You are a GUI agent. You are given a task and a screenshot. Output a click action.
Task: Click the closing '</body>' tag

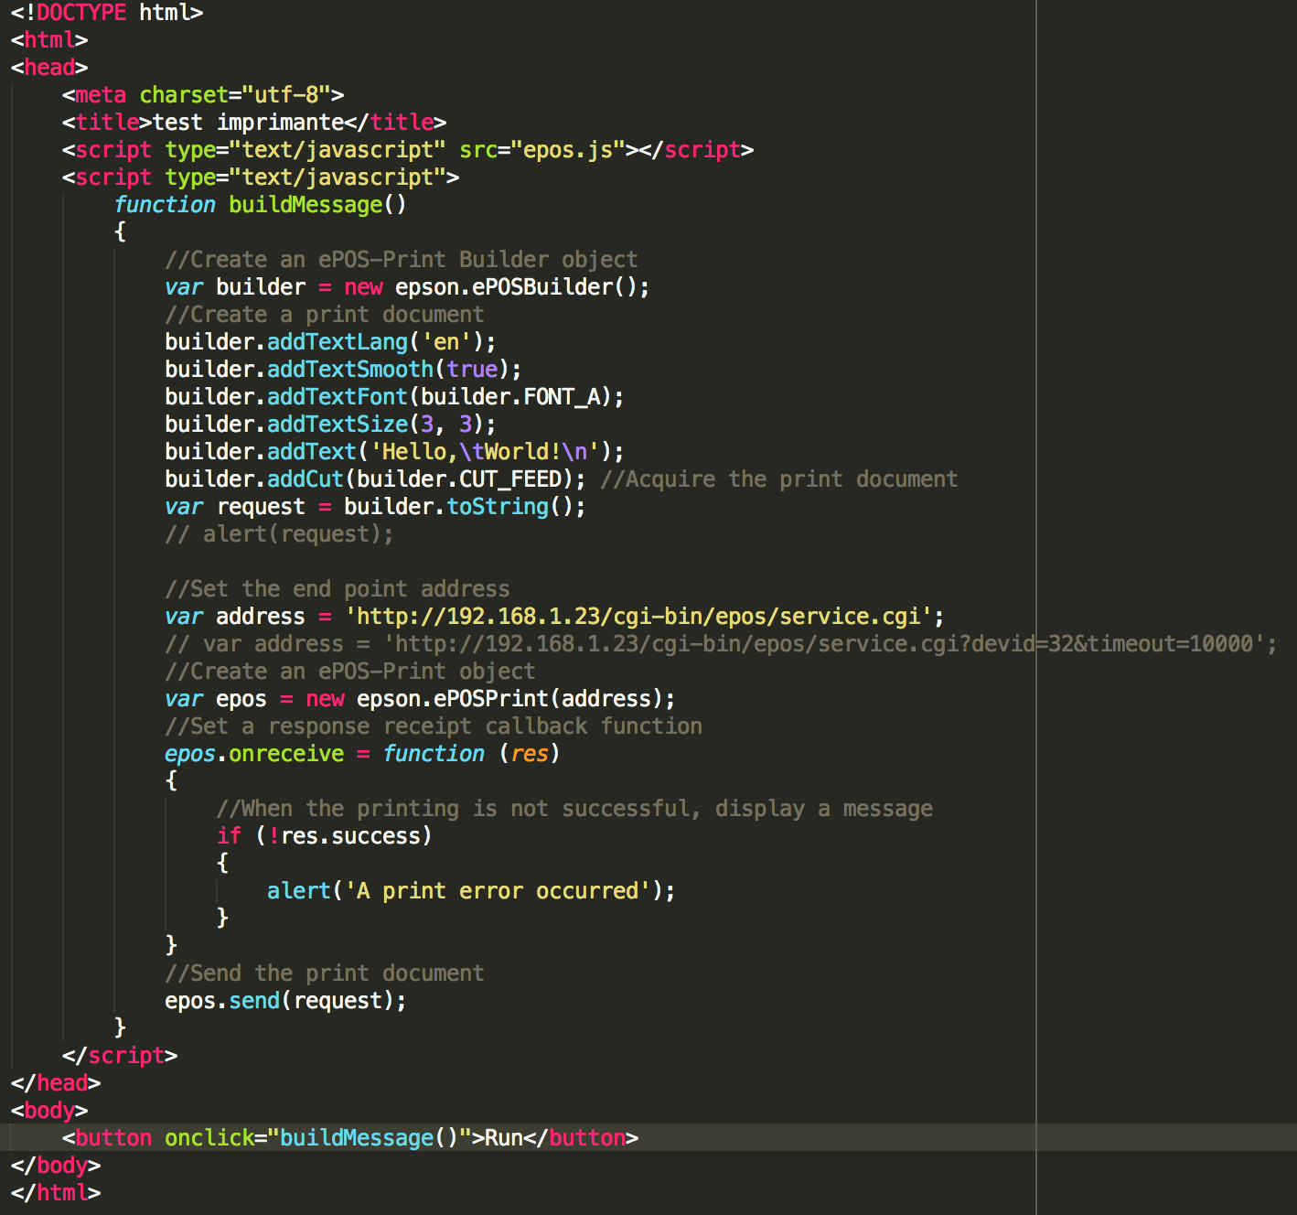coord(56,1166)
